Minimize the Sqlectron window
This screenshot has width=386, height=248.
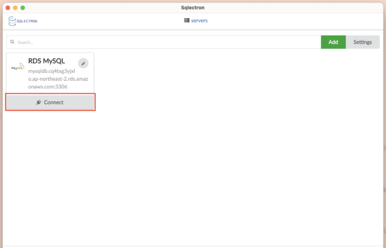tap(15, 8)
